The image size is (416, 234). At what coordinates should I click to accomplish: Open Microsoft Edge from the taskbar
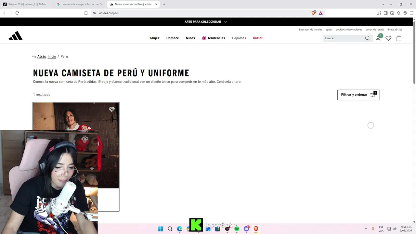click(179, 229)
